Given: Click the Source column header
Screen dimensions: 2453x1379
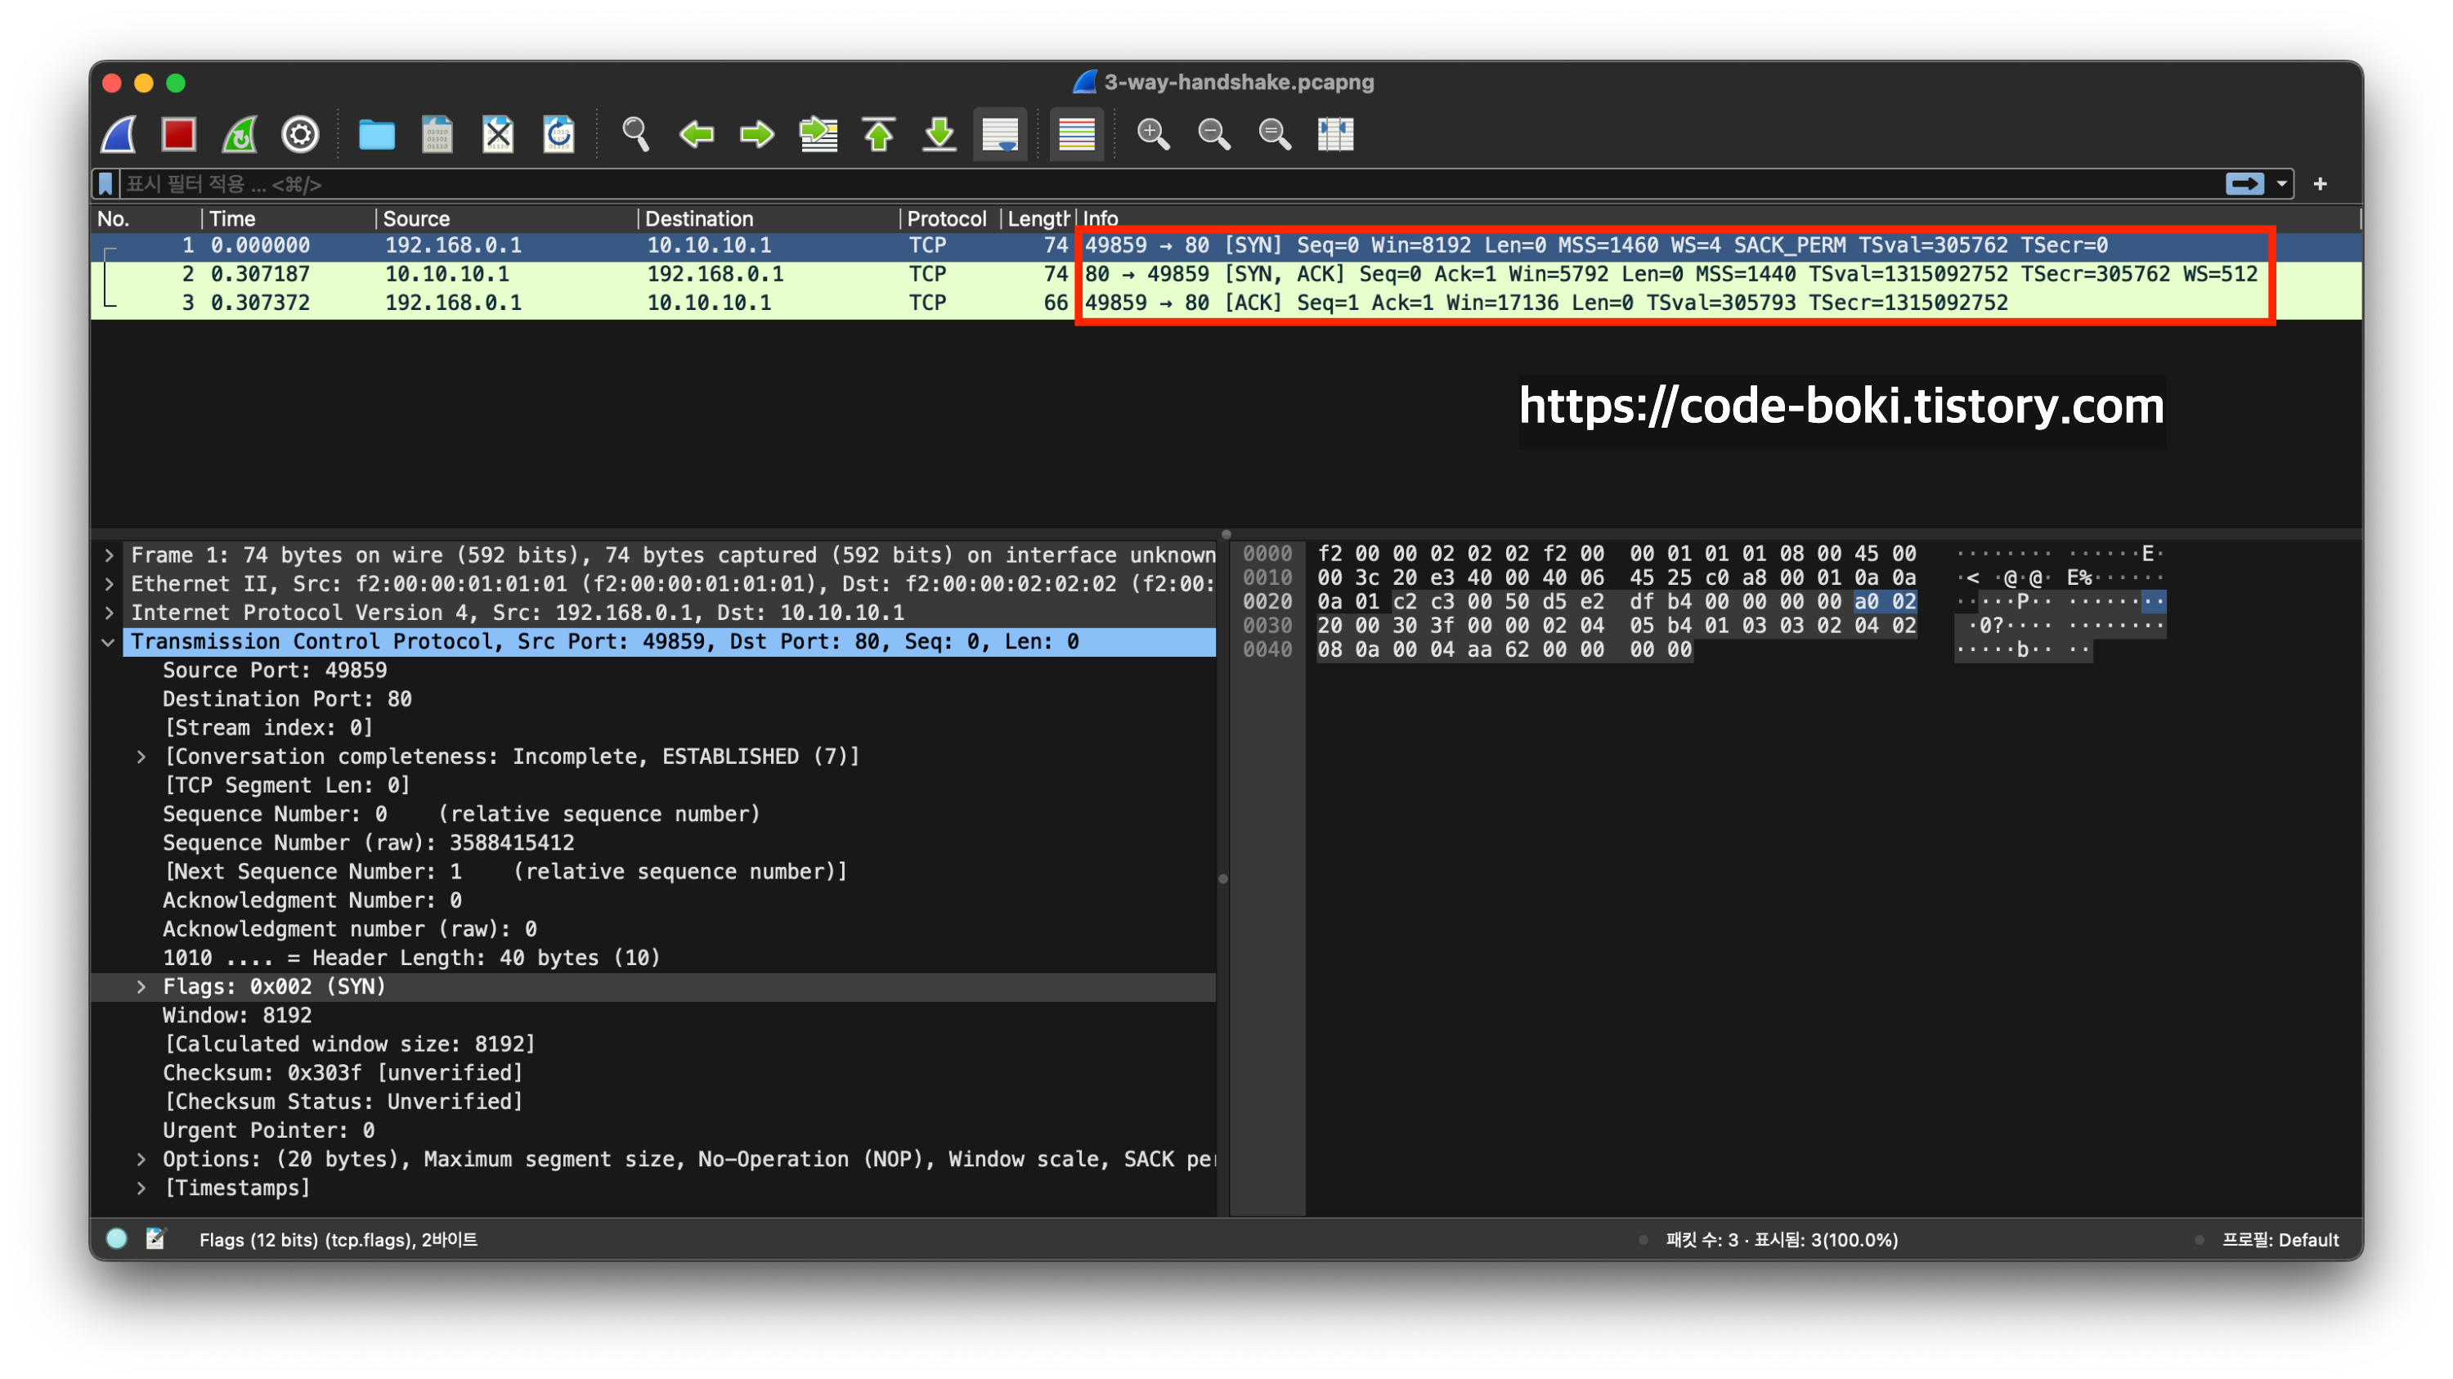Looking at the screenshot, I should point(416,218).
